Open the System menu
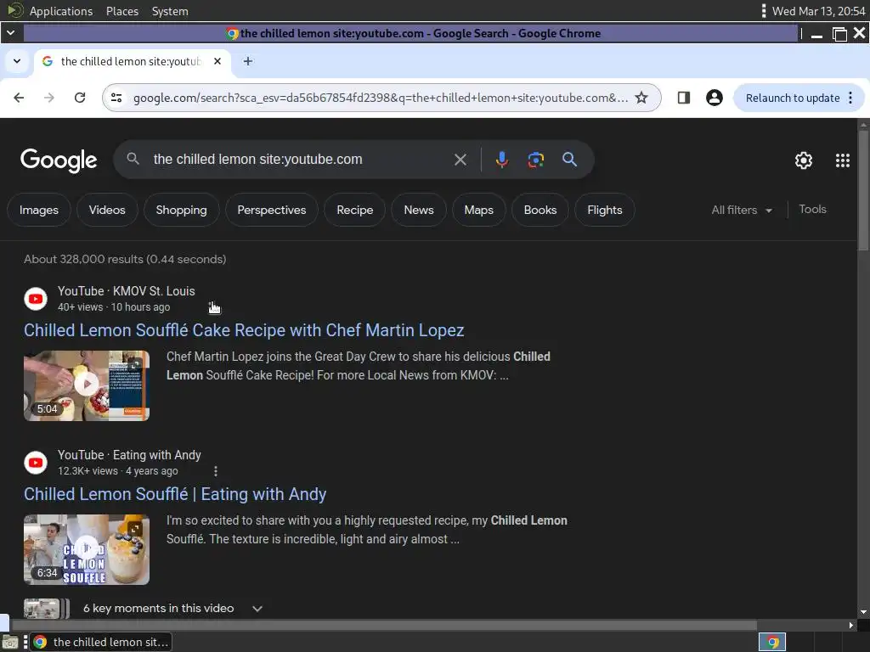The width and height of the screenshot is (870, 652). click(170, 11)
